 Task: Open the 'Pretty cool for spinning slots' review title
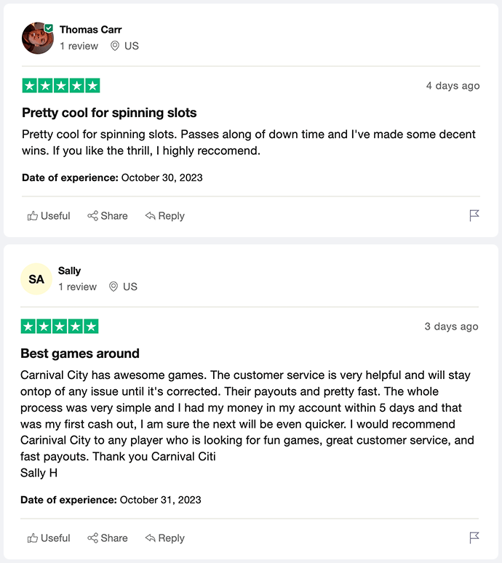click(x=109, y=113)
